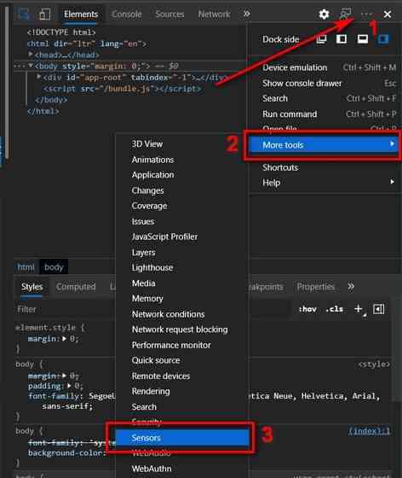Close the DevTools panel
402x478 pixels.
pyautogui.click(x=388, y=14)
